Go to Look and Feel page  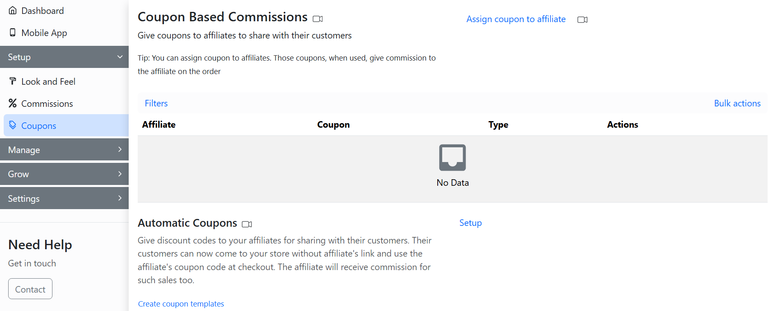tap(48, 82)
